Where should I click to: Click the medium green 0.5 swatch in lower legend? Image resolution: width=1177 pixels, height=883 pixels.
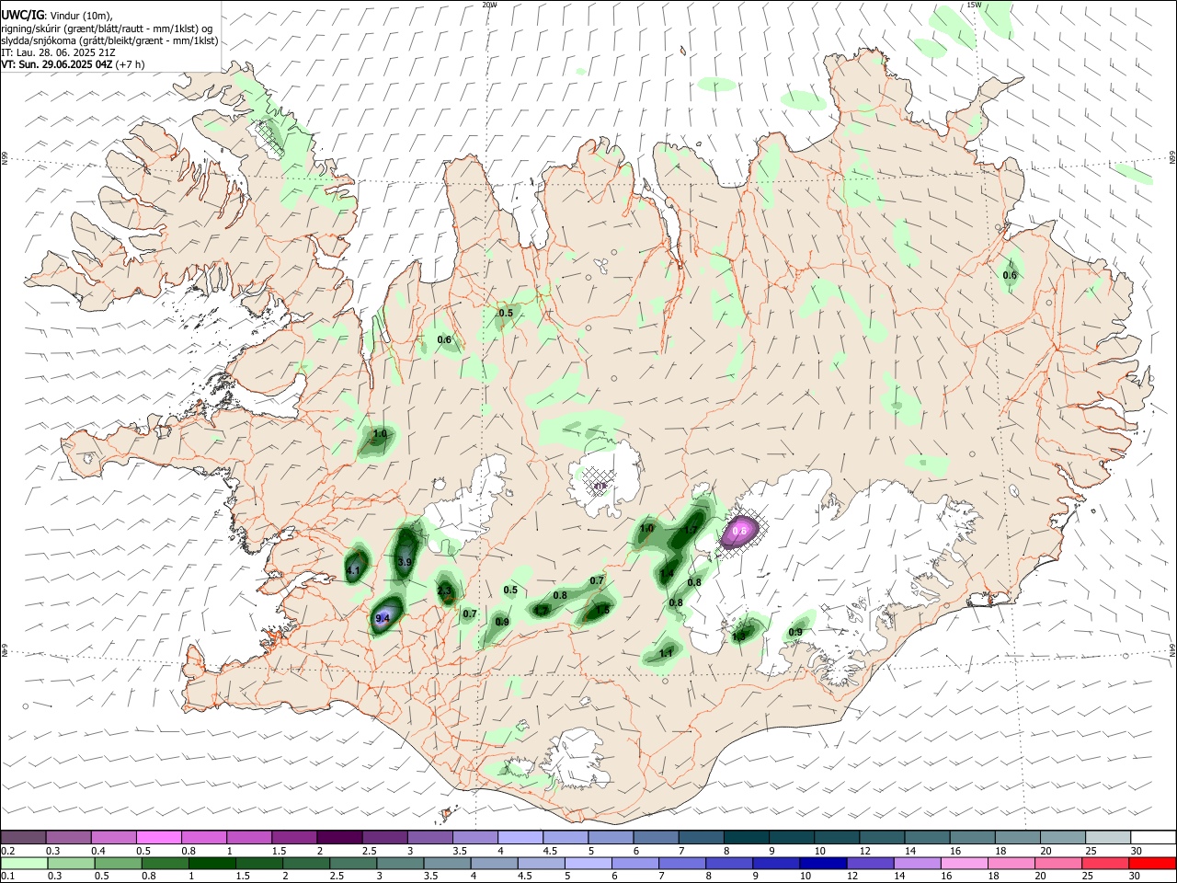[119, 863]
